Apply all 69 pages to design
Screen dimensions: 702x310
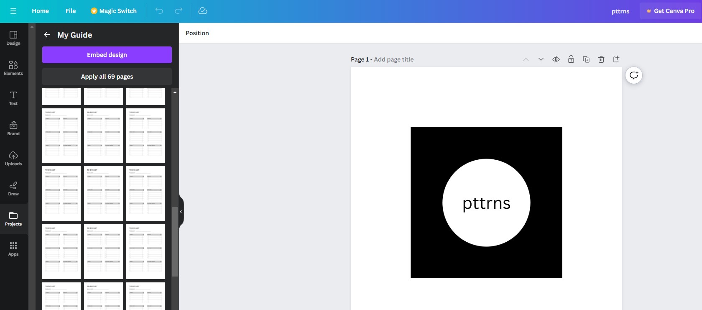(x=107, y=77)
